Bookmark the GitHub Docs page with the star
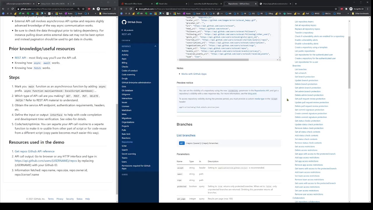This screenshot has height=210, width=373. [336, 9]
